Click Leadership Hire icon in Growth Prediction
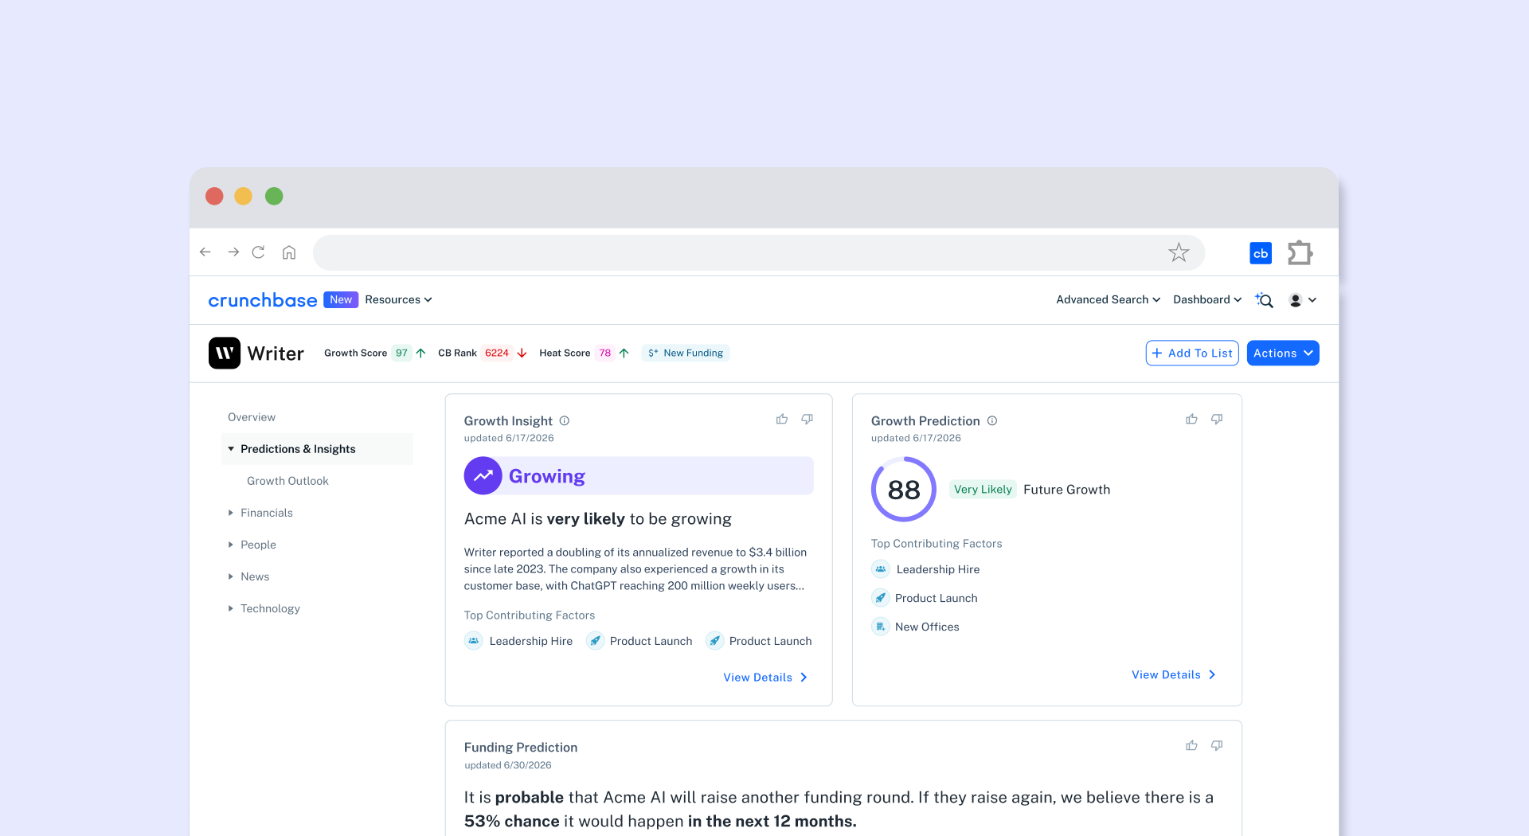 880,569
